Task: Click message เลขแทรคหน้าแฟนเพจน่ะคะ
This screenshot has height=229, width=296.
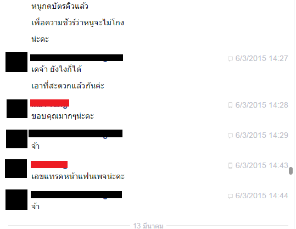Action: point(78,176)
